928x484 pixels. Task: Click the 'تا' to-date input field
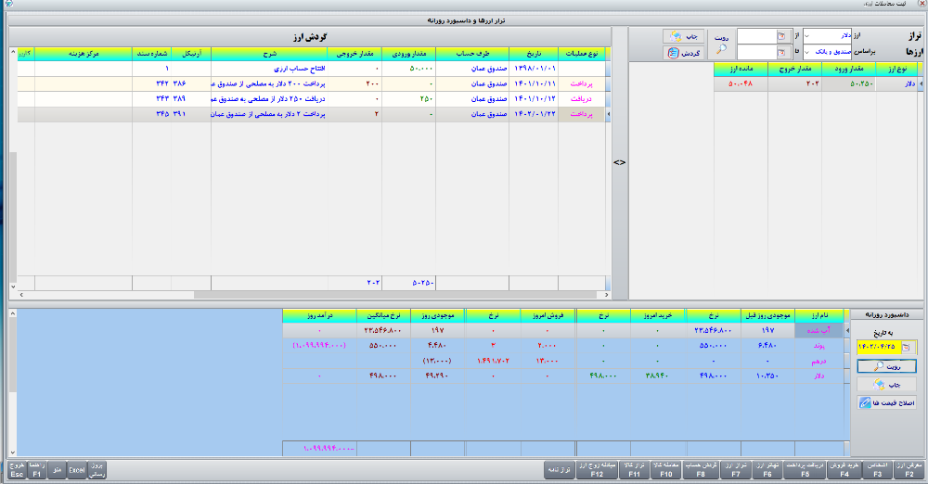[x=757, y=53]
